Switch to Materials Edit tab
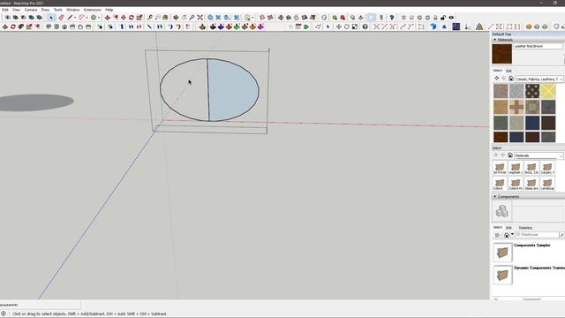The image size is (565, 318). [508, 71]
